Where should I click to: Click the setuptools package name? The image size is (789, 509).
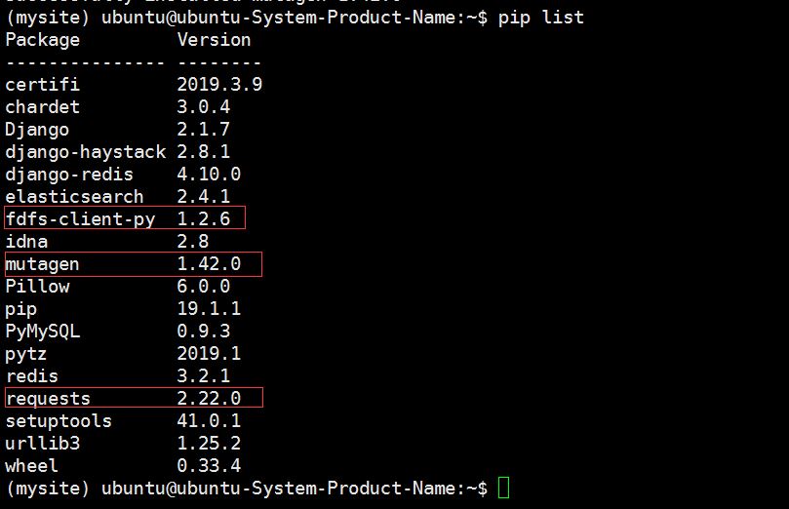point(59,421)
